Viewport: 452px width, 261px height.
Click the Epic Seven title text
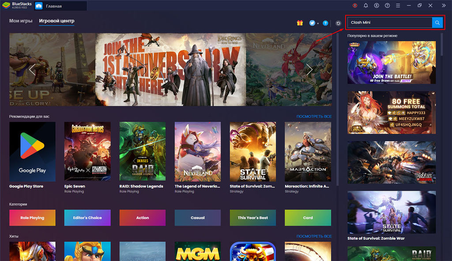tap(75, 186)
